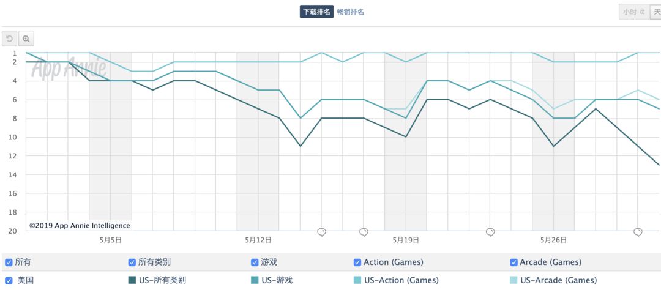This screenshot has width=661, height=290.
Task: Click the event bubble left of 5月19日
Action: point(364,232)
